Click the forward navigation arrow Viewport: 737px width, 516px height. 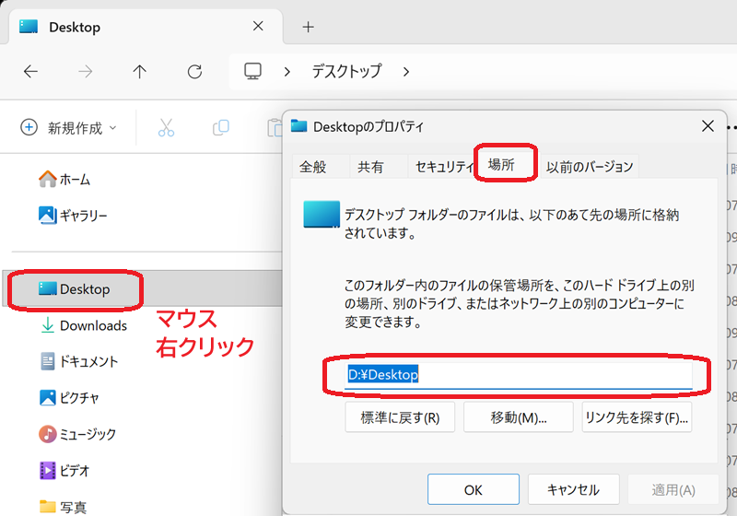(85, 72)
